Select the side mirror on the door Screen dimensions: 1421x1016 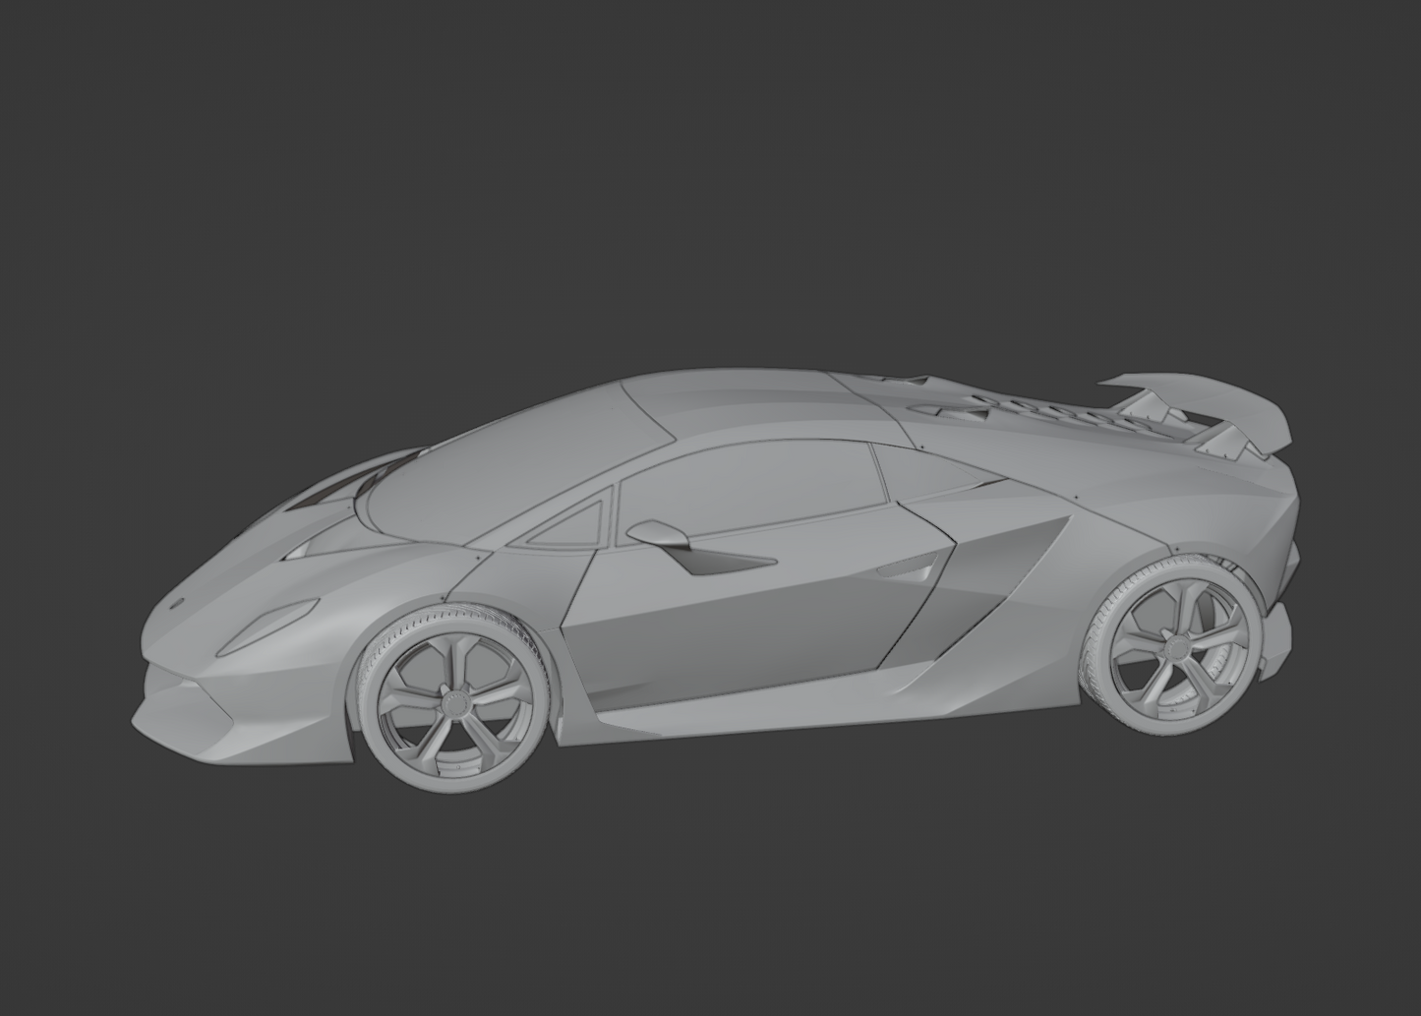click(659, 535)
